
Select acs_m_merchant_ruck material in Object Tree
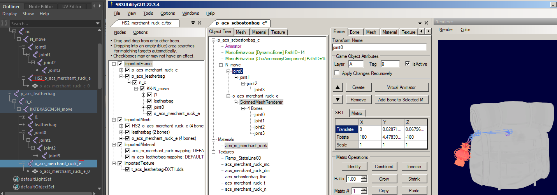[246, 146]
